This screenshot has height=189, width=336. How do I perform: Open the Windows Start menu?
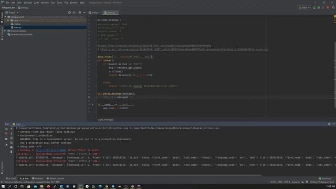3,187
